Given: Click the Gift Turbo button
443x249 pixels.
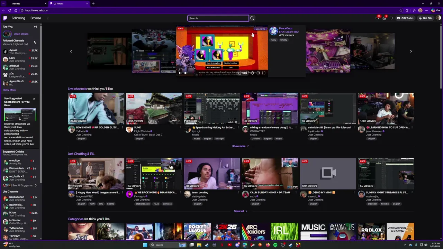Looking at the screenshot, I should click(x=405, y=18).
